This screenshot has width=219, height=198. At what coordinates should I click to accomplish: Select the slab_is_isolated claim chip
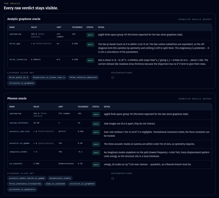click(55, 184)
